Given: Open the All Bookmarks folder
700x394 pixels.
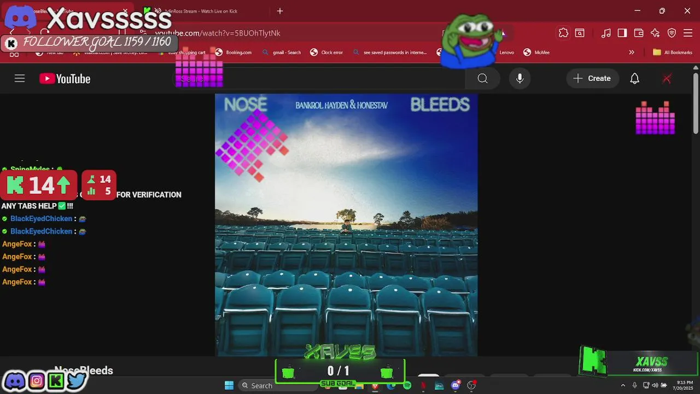Looking at the screenshot, I should [672, 53].
